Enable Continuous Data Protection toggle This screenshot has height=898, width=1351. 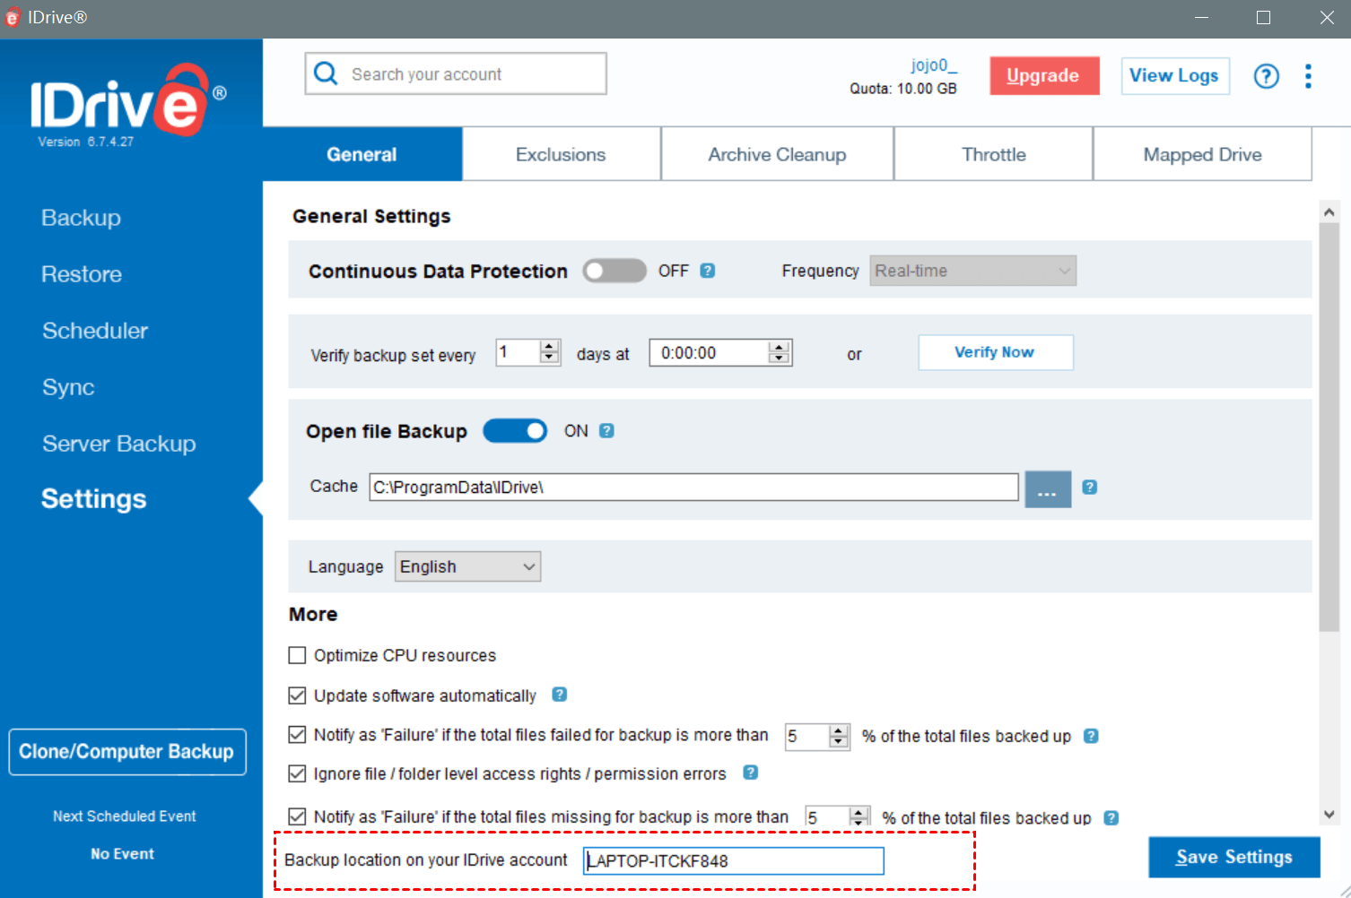(x=614, y=271)
